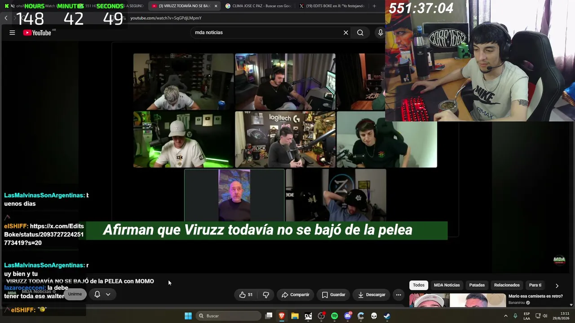Click the 'lazarocecconi' chat username

point(24,288)
